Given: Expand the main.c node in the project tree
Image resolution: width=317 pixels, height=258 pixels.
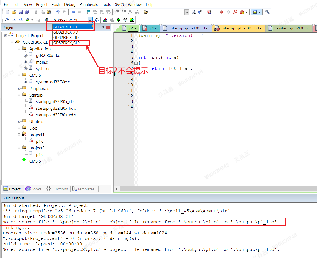Looking at the screenshot, I should (25, 62).
